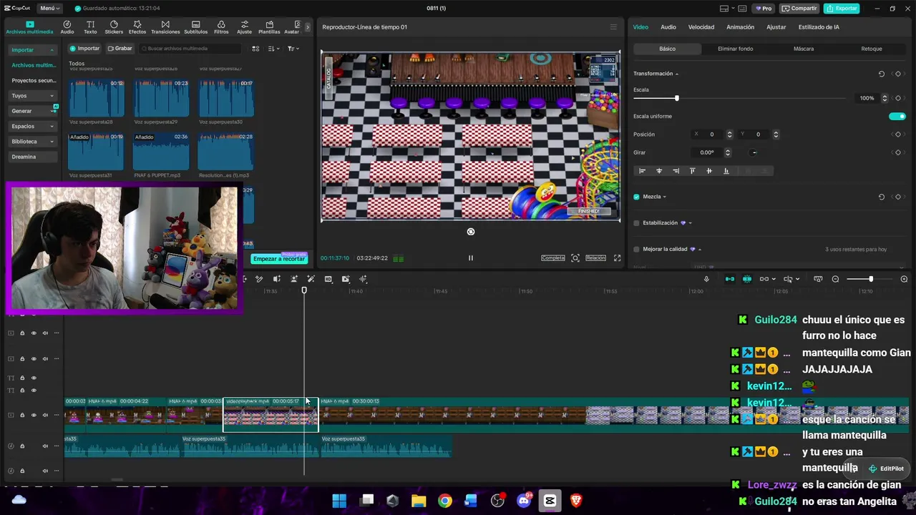The width and height of the screenshot is (916, 515).
Task: Collapse the Transformación section
Action: (x=676, y=74)
